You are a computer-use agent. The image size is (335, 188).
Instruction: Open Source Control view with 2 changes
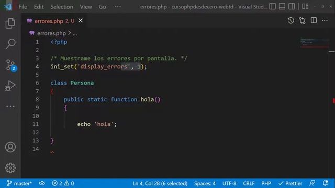coord(10,65)
